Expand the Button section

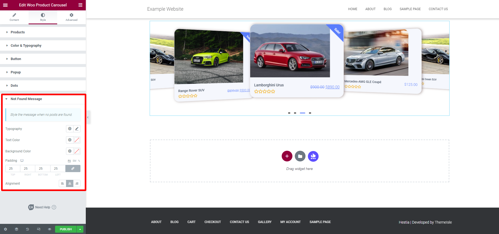pyautogui.click(x=43, y=59)
